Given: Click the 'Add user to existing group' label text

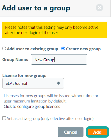Looking at the screenshot, I should pyautogui.click(x=33, y=49).
